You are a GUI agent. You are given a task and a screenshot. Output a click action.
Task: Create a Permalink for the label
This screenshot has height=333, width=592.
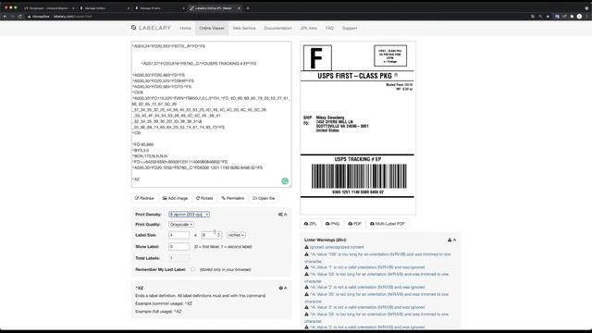(x=233, y=198)
